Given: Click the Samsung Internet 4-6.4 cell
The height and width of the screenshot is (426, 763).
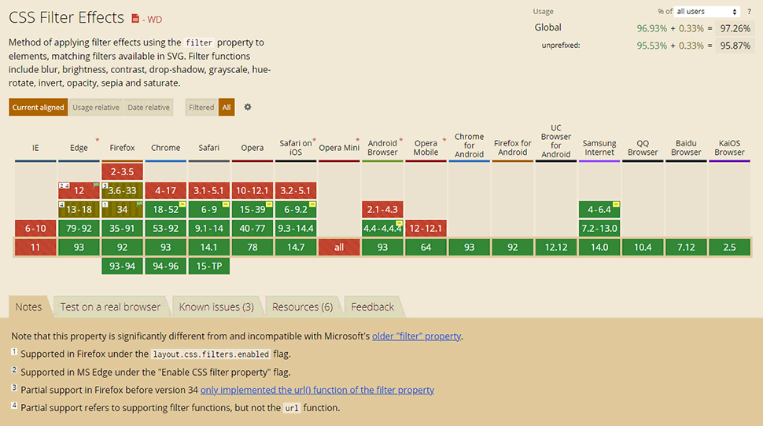Looking at the screenshot, I should (x=599, y=210).
